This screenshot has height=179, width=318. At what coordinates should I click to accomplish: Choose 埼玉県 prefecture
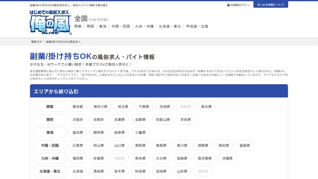point(123,107)
